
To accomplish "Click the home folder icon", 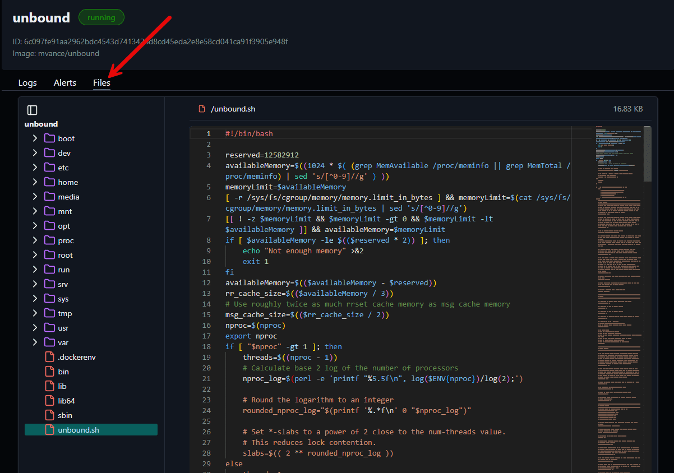I will (49, 182).
